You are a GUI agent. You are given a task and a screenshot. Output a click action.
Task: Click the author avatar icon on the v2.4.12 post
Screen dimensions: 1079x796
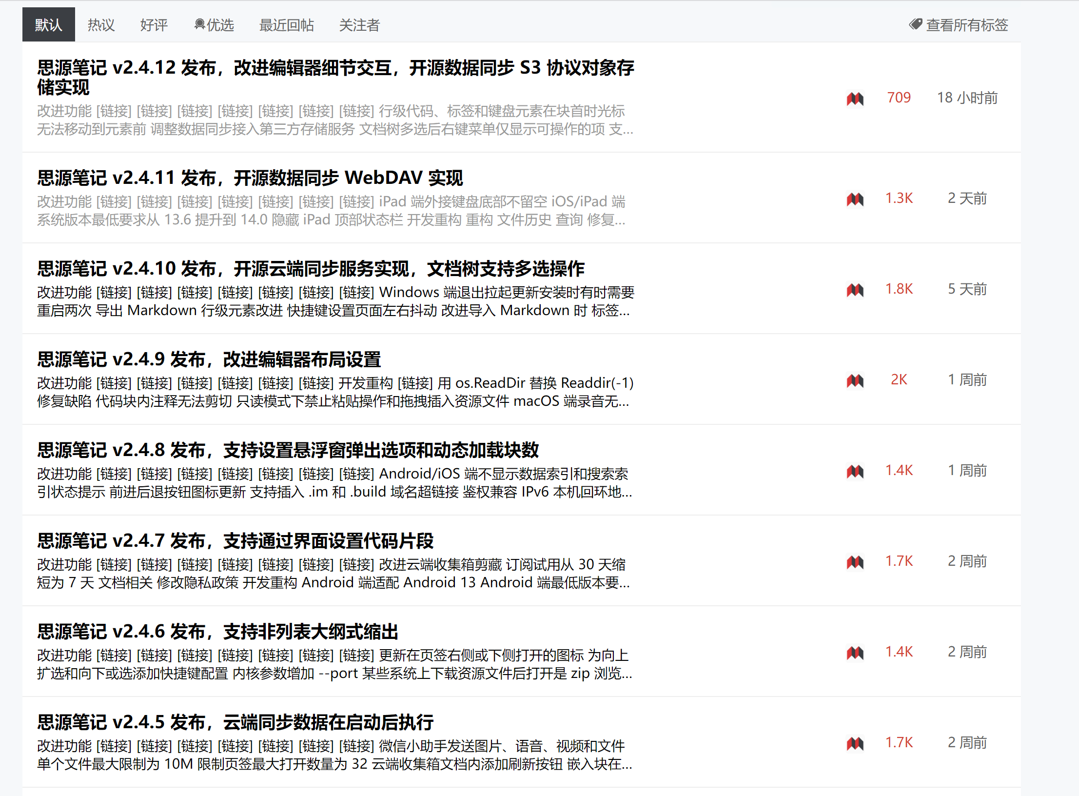tap(855, 98)
